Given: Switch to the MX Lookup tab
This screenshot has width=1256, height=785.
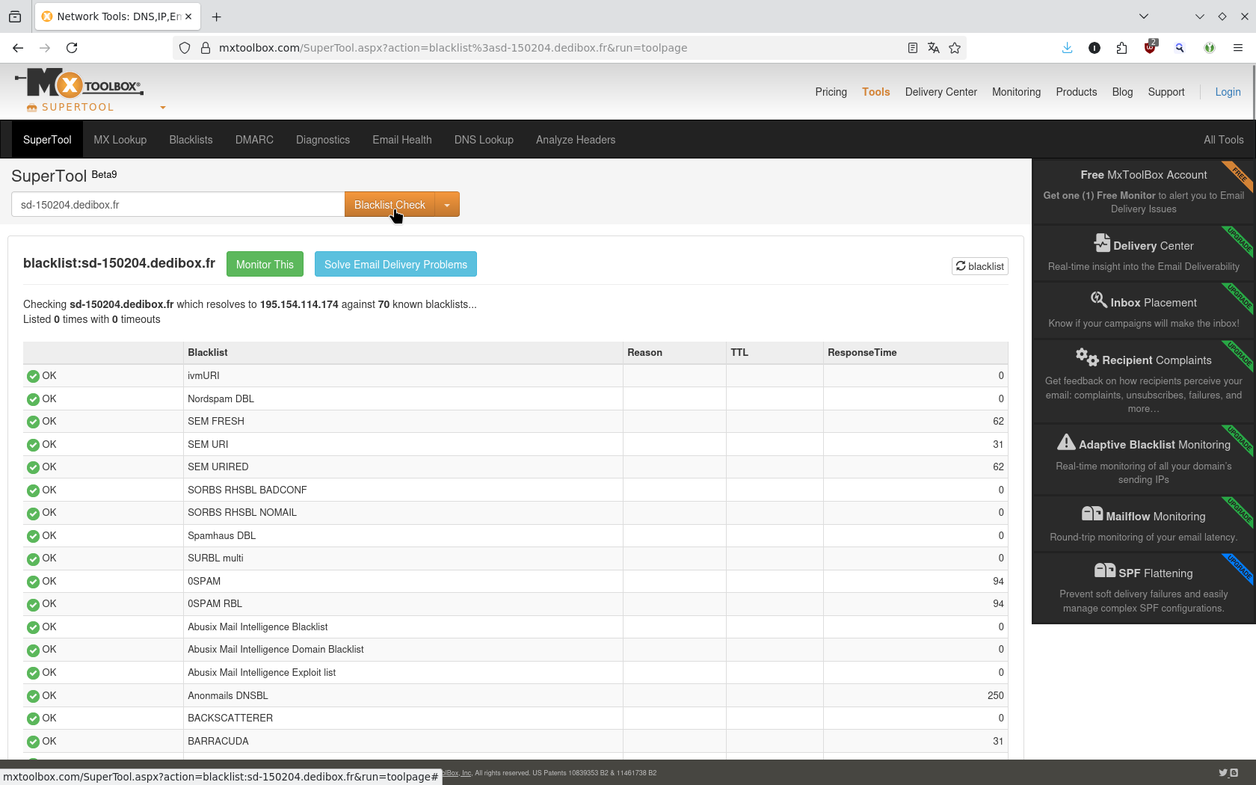Looking at the screenshot, I should click(120, 140).
